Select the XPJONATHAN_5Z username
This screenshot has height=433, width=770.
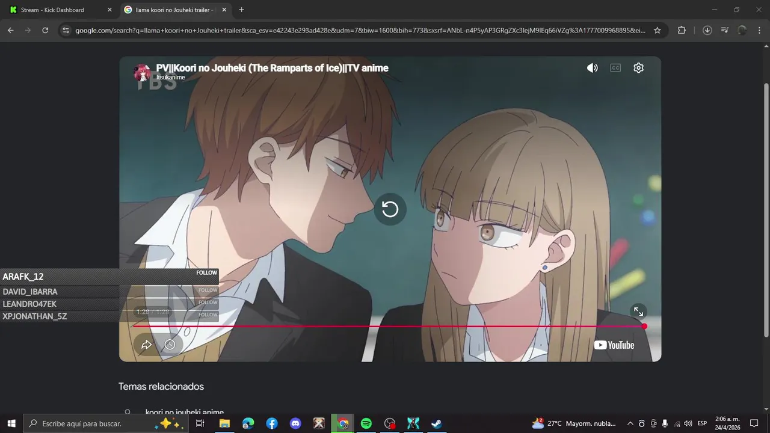pyautogui.click(x=35, y=316)
